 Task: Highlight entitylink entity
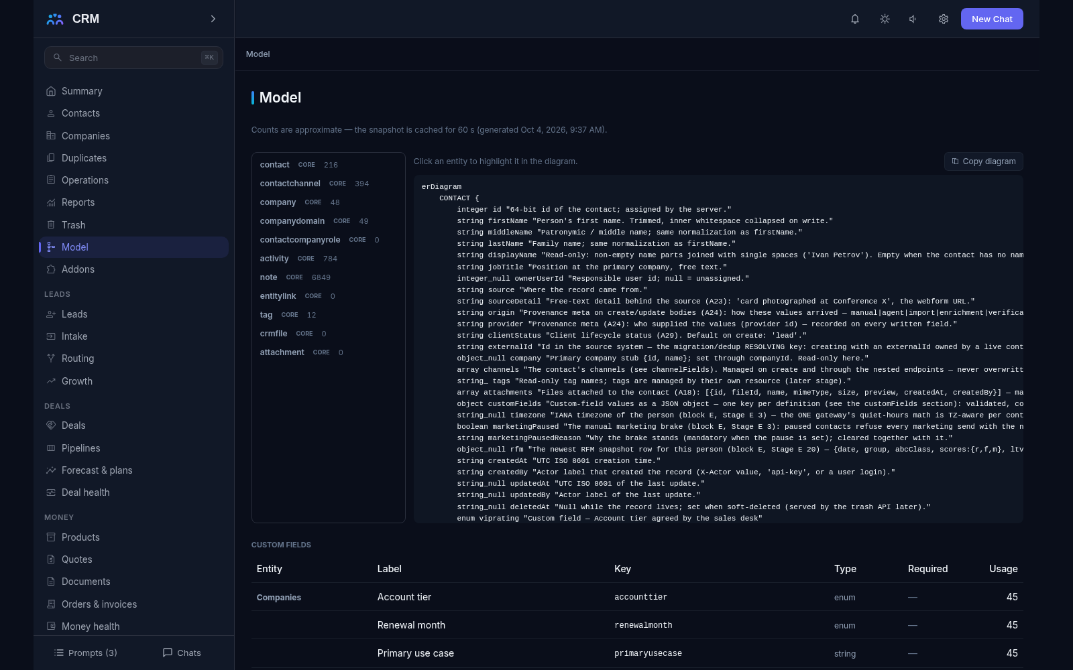pyautogui.click(x=328, y=296)
